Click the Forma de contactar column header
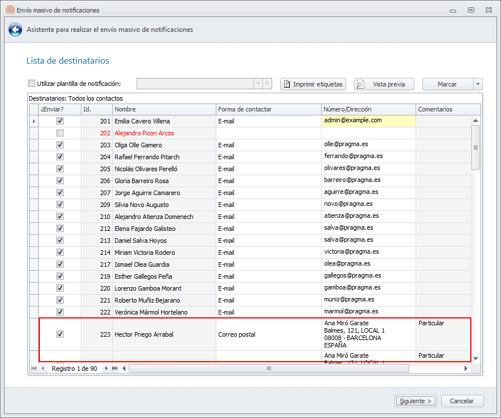The width and height of the screenshot is (501, 418). pyautogui.click(x=268, y=109)
